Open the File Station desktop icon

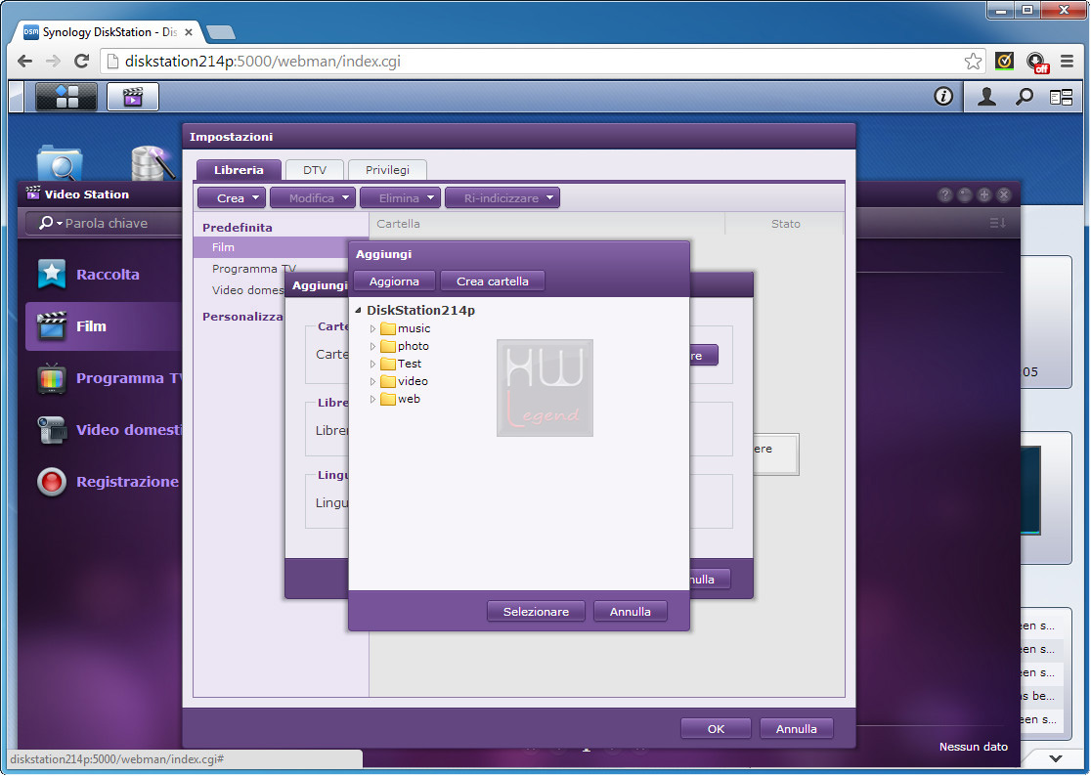coord(60,163)
